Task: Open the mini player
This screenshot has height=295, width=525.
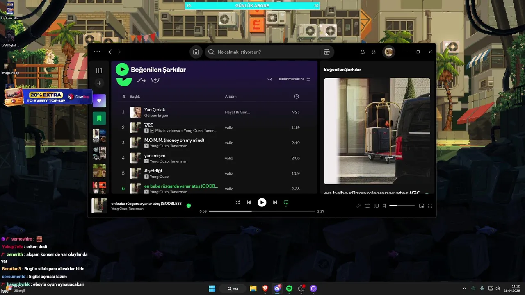Action: (x=421, y=206)
